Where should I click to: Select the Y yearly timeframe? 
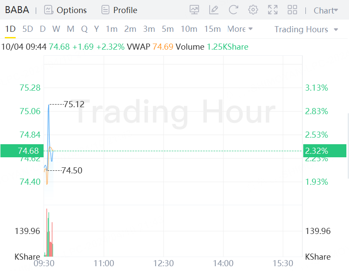[x=96, y=29]
